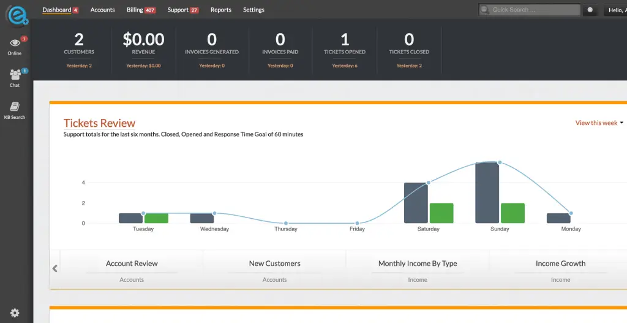The height and width of the screenshot is (323, 627).
Task: Click the round icon button beside Quick Search
Action: pos(590,10)
